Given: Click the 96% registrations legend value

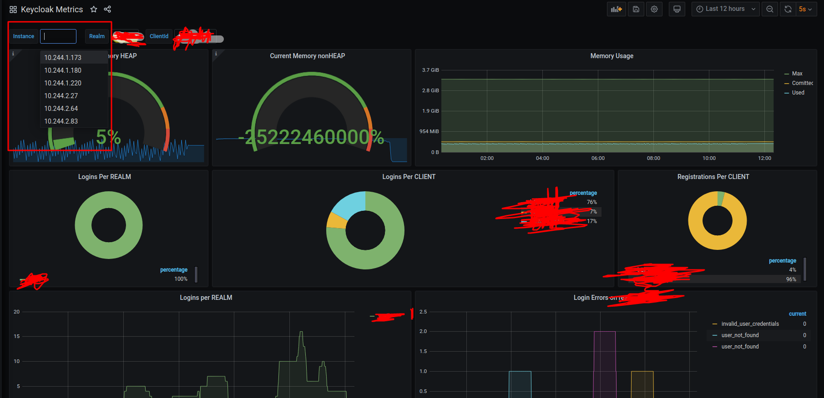Looking at the screenshot, I should click(x=791, y=279).
